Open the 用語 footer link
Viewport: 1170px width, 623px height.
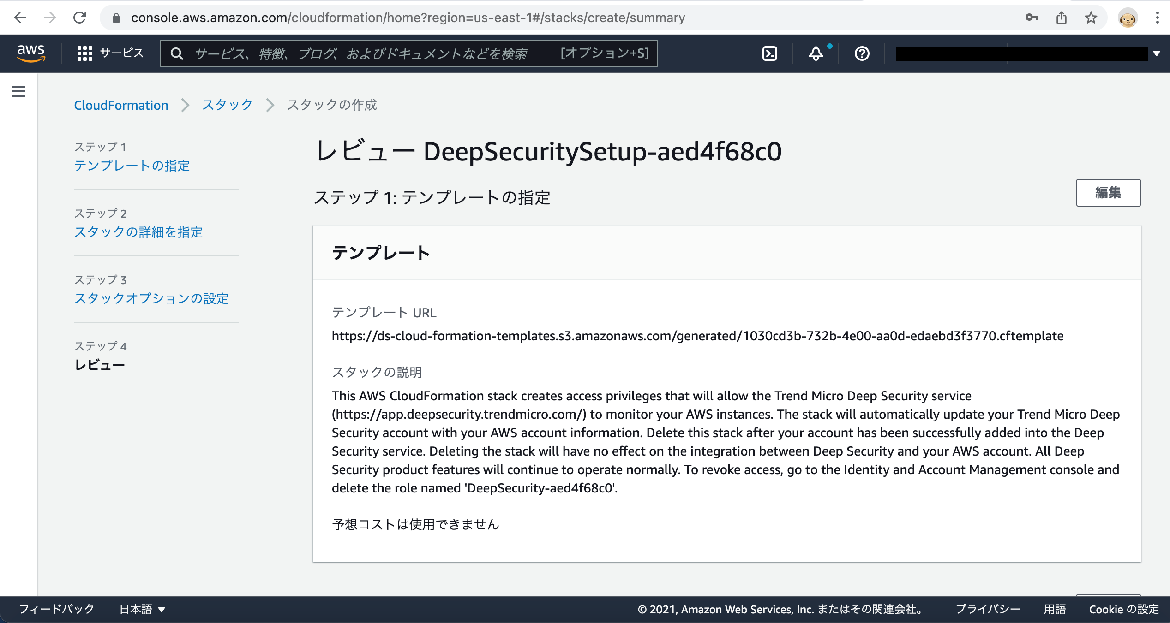click(x=1055, y=609)
